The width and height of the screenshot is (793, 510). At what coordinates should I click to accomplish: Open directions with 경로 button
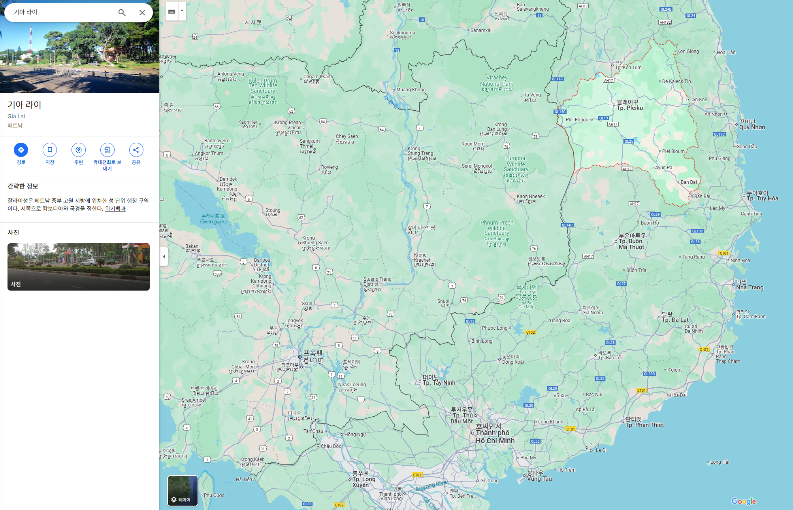pos(21,150)
